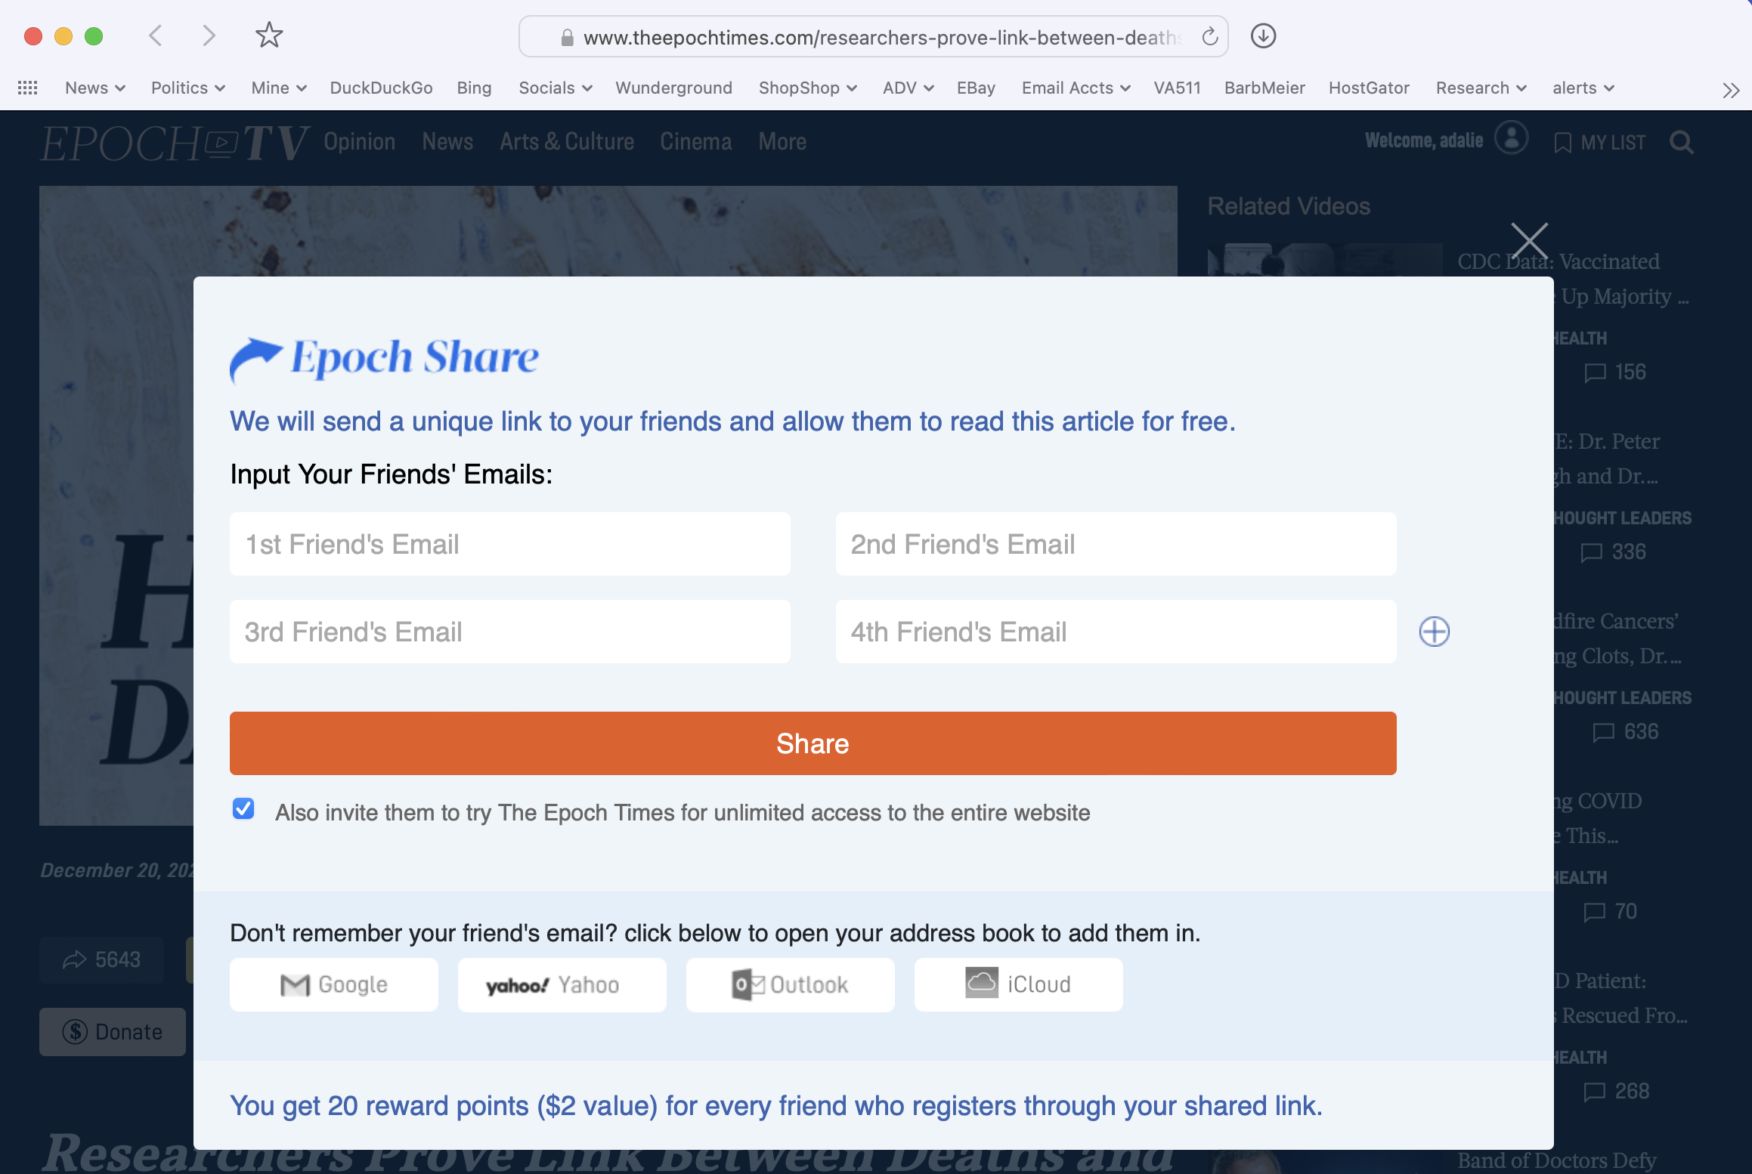The width and height of the screenshot is (1752, 1174).
Task: Open the DuckDuckGo bookmark
Action: click(x=382, y=88)
